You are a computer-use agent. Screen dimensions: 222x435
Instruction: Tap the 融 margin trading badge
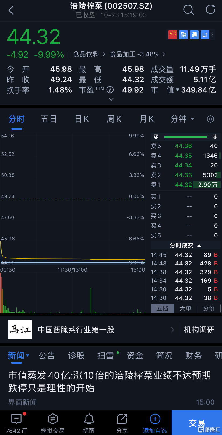tap(184, 34)
